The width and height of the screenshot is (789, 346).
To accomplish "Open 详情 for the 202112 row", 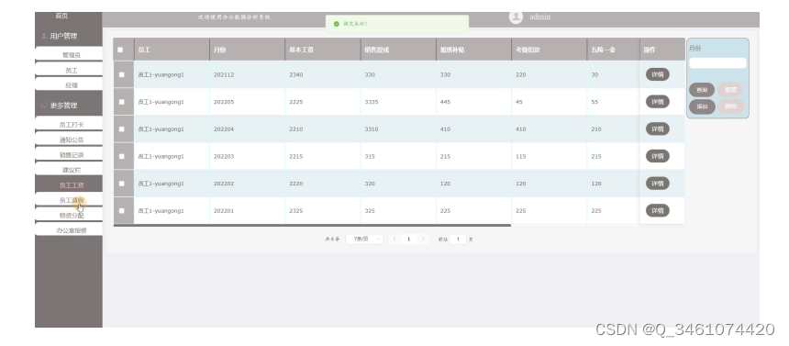I will click(x=657, y=74).
